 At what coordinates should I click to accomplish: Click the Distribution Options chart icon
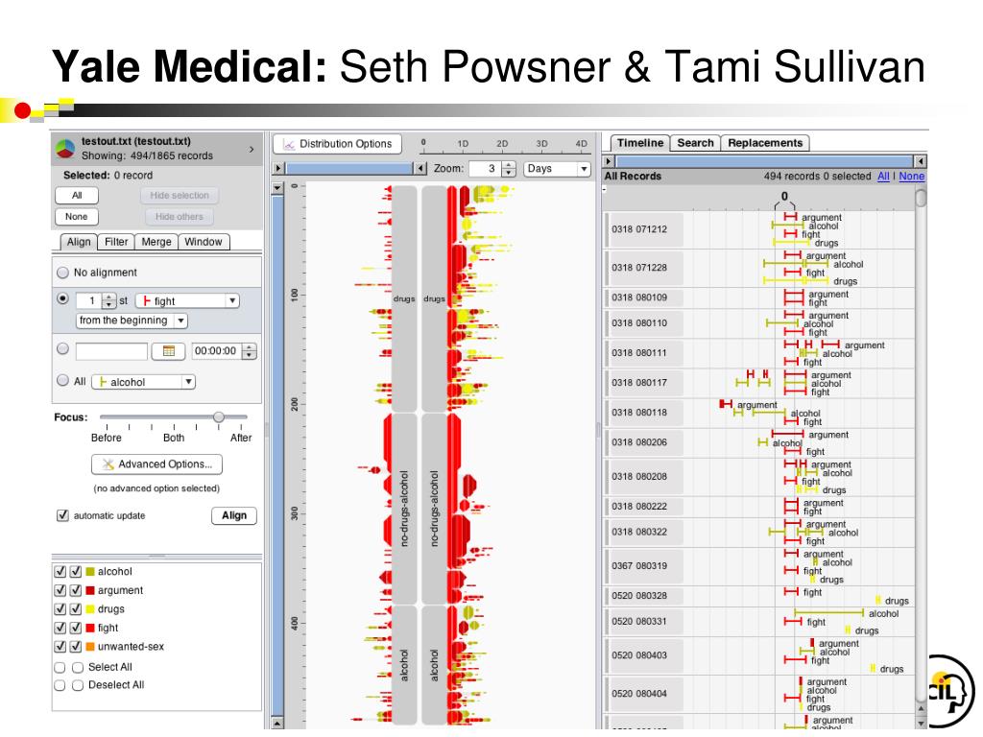[289, 144]
